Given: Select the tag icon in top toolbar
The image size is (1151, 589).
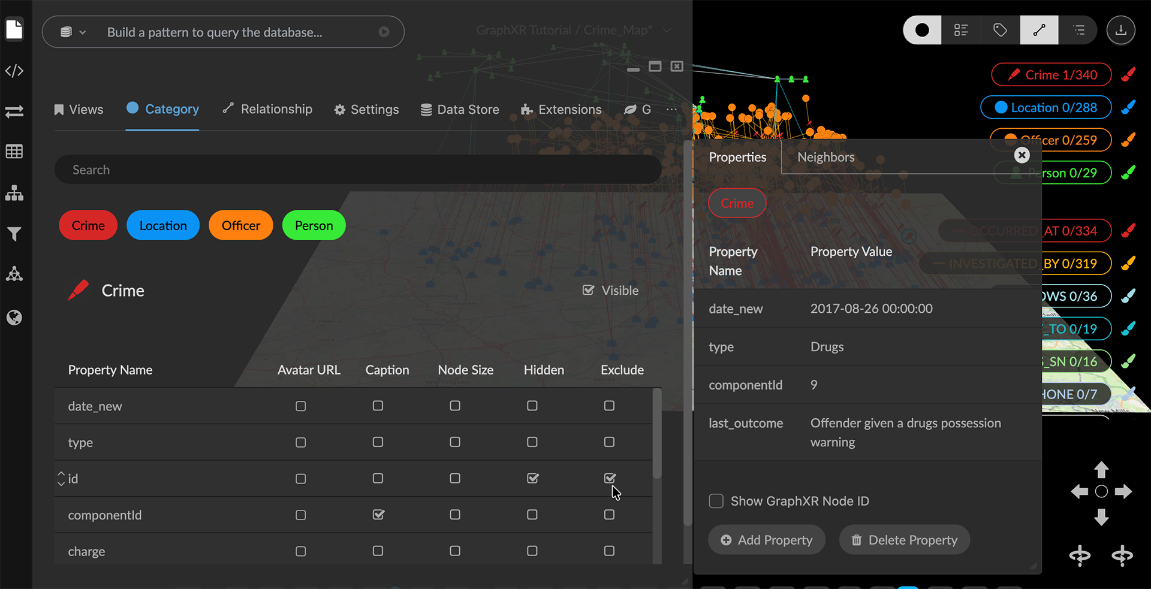Looking at the screenshot, I should tap(1000, 30).
